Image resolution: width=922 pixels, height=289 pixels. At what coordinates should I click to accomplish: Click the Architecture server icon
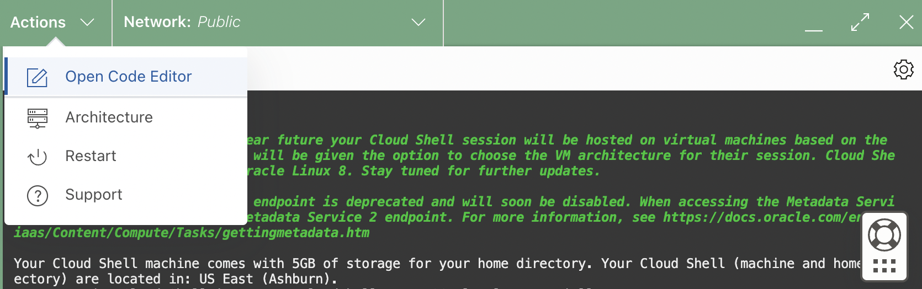coord(38,118)
